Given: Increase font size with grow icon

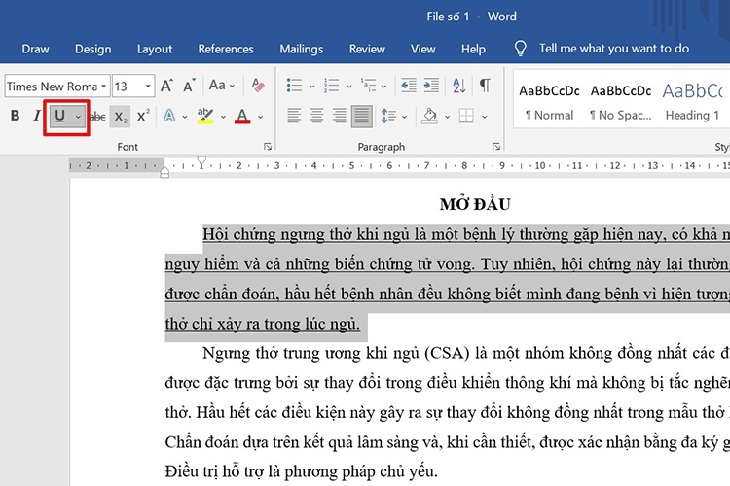Looking at the screenshot, I should (166, 86).
